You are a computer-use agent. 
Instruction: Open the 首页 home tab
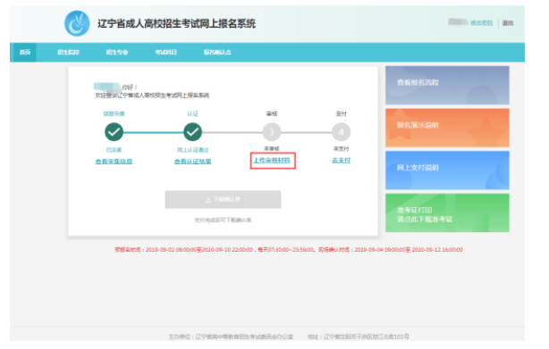pos(25,52)
